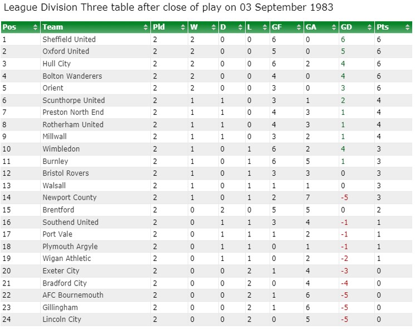Viewport: 415px width, 329px height.
Task: Click the GD column header label
Action: pos(346,27)
